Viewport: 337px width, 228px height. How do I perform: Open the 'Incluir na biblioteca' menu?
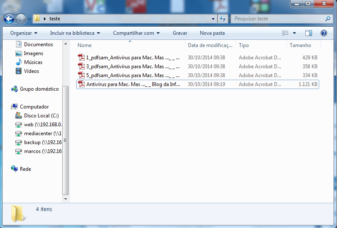(75, 33)
